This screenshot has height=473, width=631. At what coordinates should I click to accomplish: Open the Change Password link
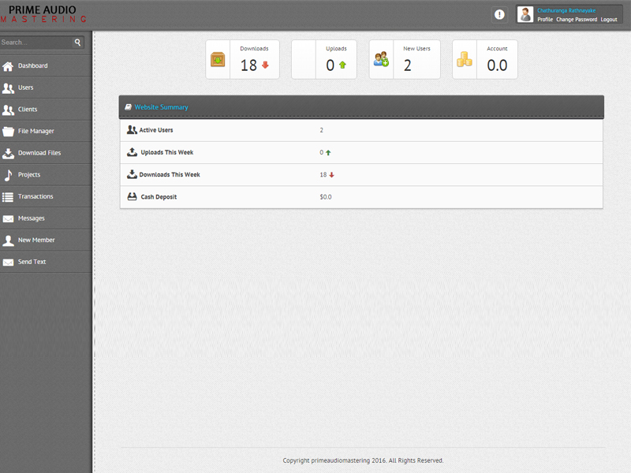577,19
